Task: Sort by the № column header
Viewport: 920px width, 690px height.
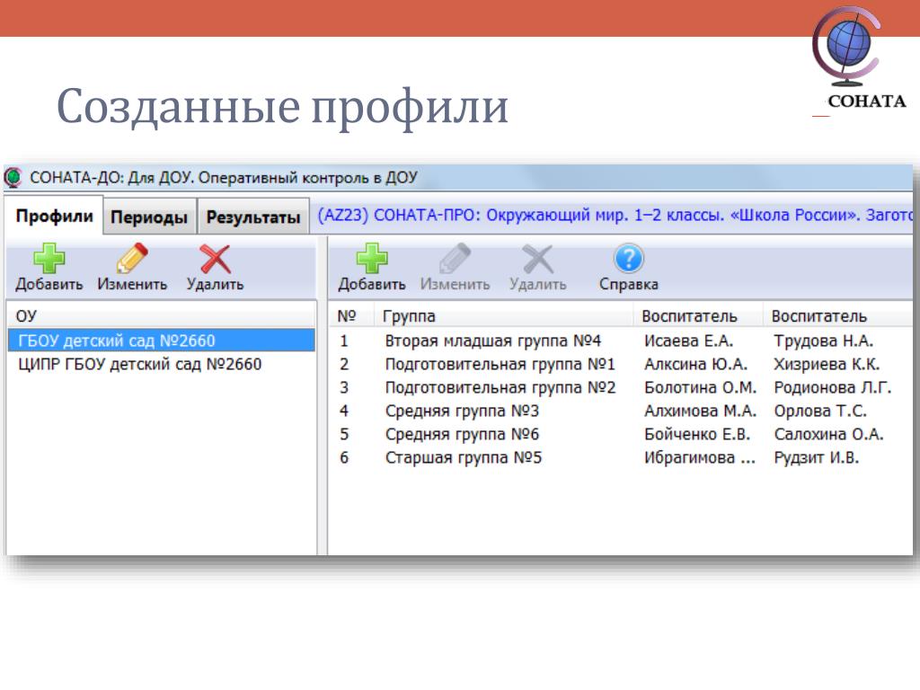Action: coord(351,315)
